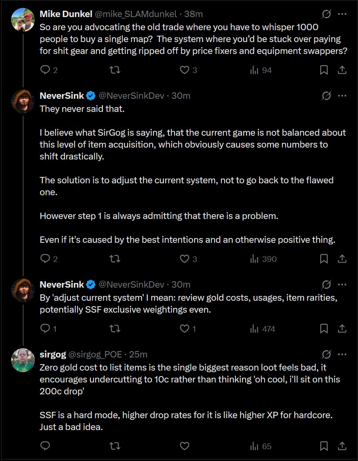This screenshot has height=461, width=358.
Task: Reply to Mike Dunkel's tweet
Action: click(x=45, y=70)
